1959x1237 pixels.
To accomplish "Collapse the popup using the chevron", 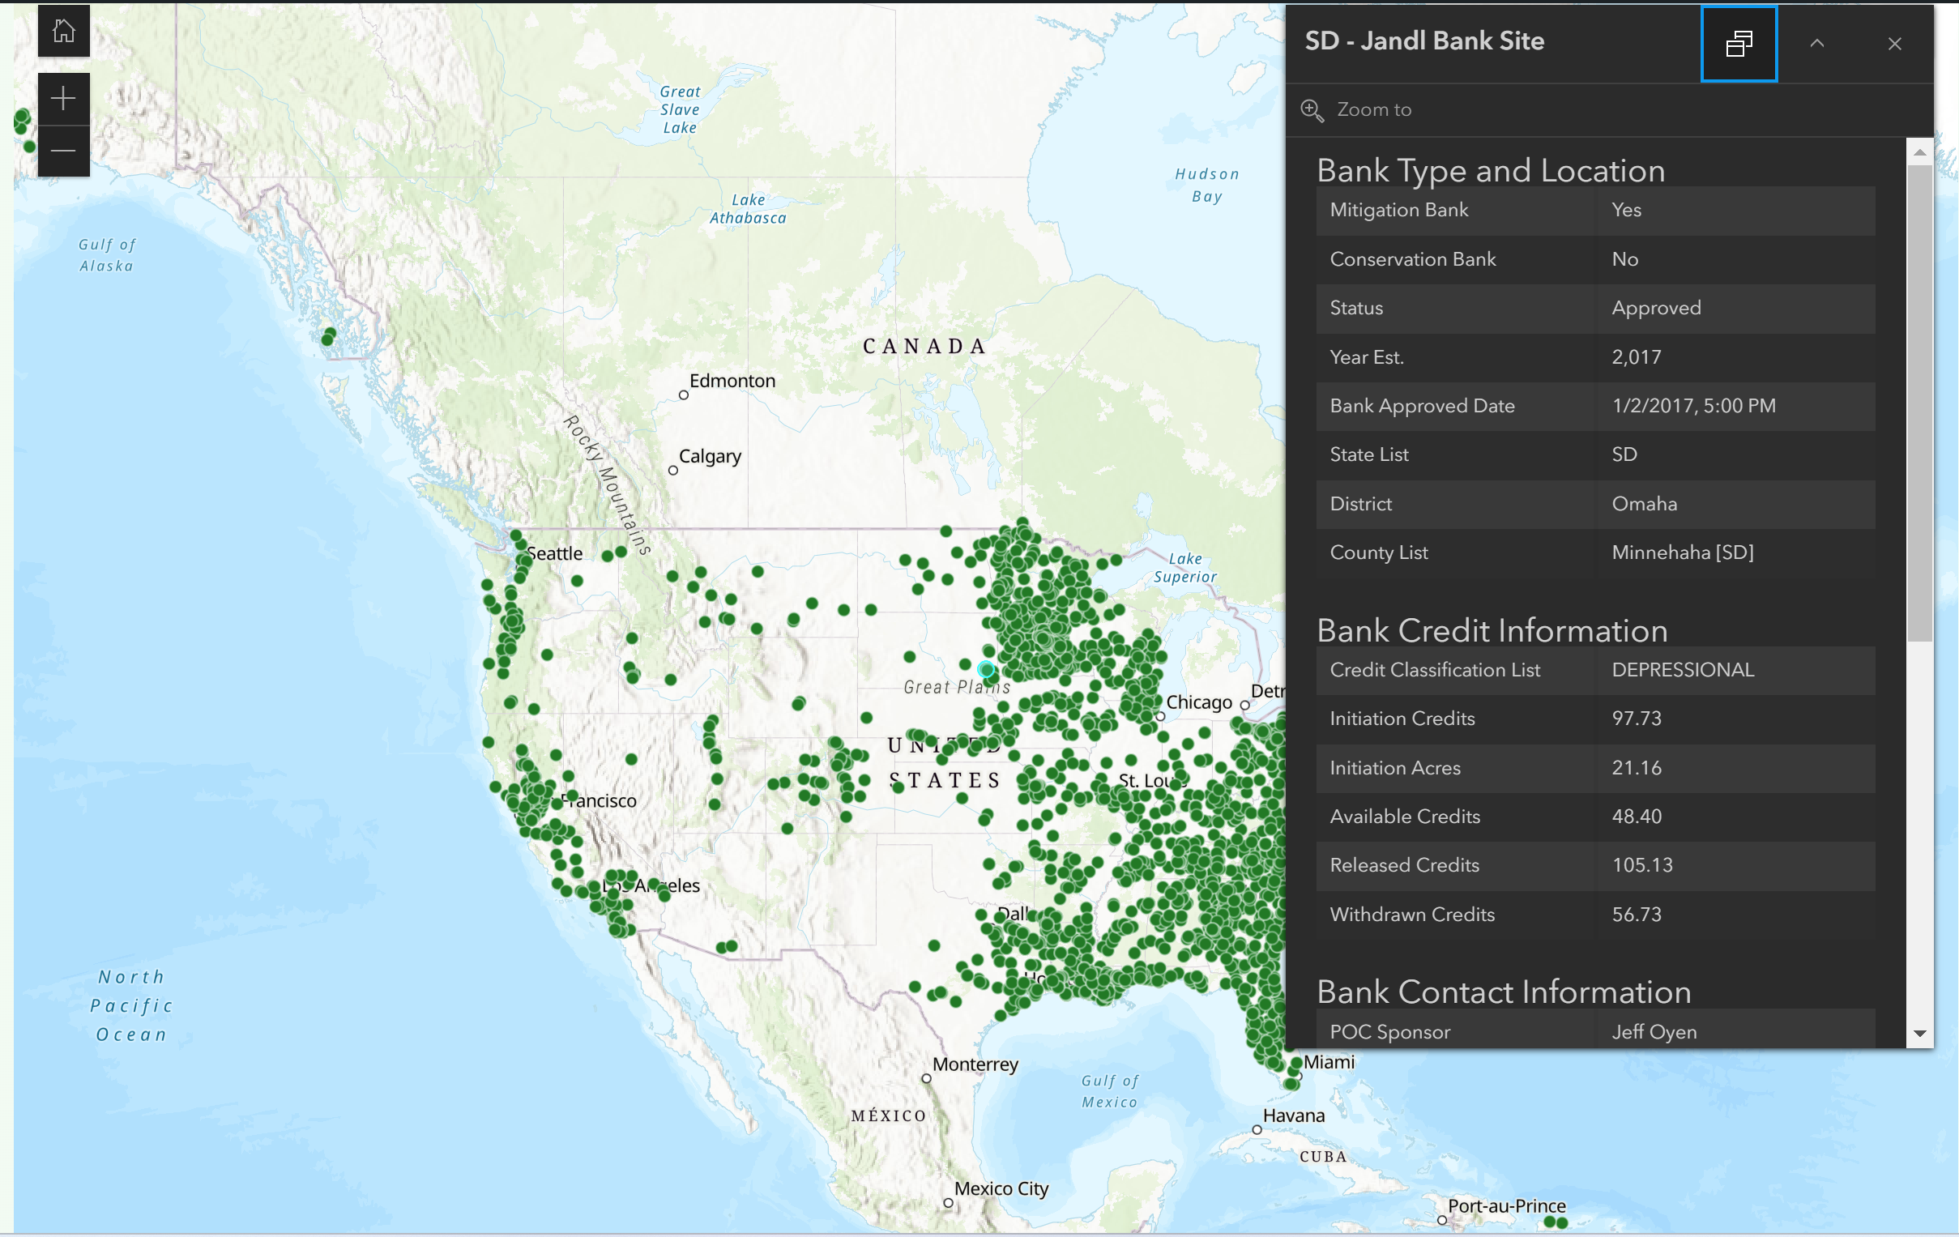I will pyautogui.click(x=1816, y=44).
